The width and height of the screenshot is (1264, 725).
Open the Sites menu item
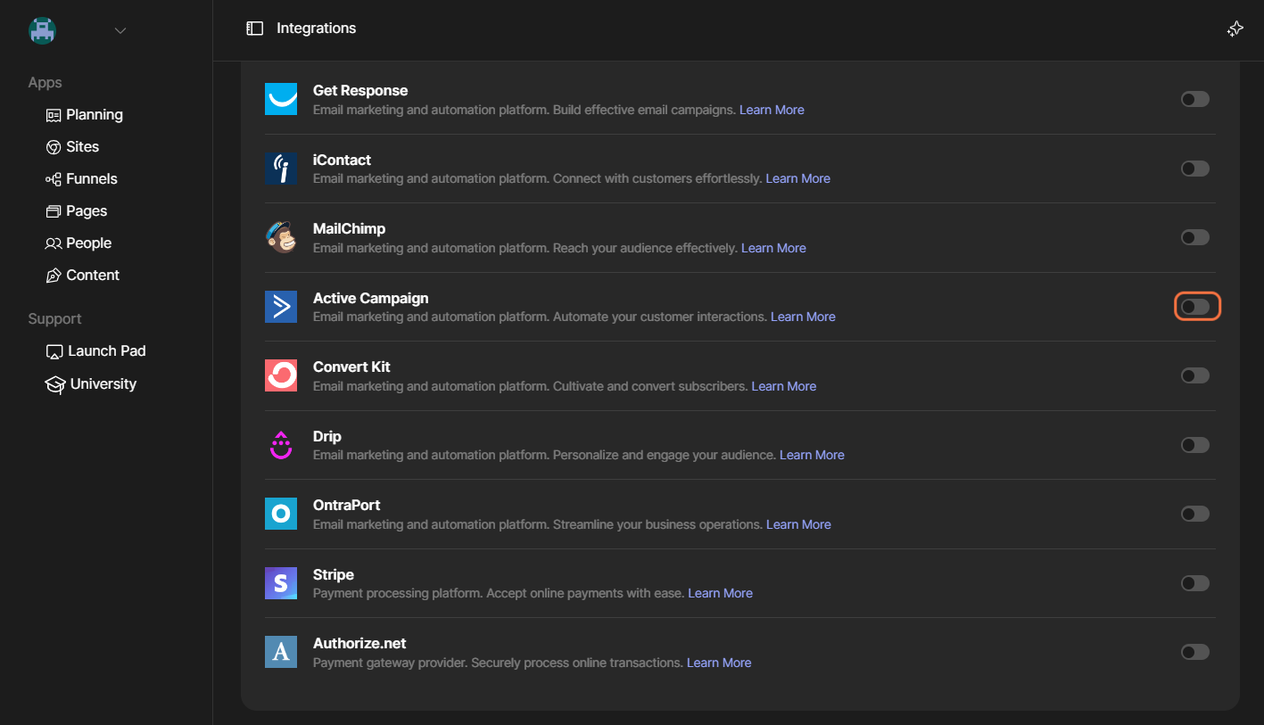[73, 147]
